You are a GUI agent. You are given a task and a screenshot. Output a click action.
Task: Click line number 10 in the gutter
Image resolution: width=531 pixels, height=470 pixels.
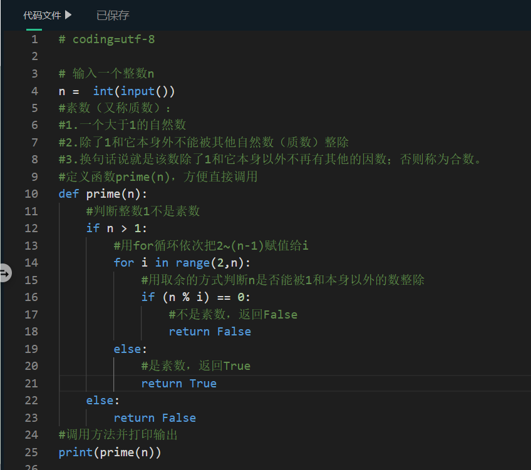[31, 193]
